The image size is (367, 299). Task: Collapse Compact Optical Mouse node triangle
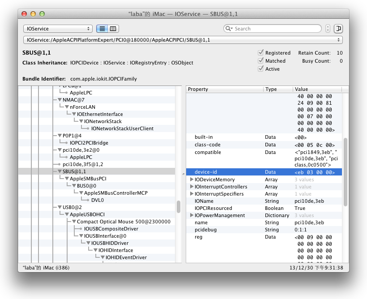point(74,222)
